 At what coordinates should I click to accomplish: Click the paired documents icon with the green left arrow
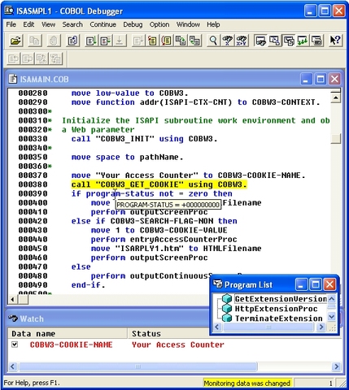[x=194, y=41]
